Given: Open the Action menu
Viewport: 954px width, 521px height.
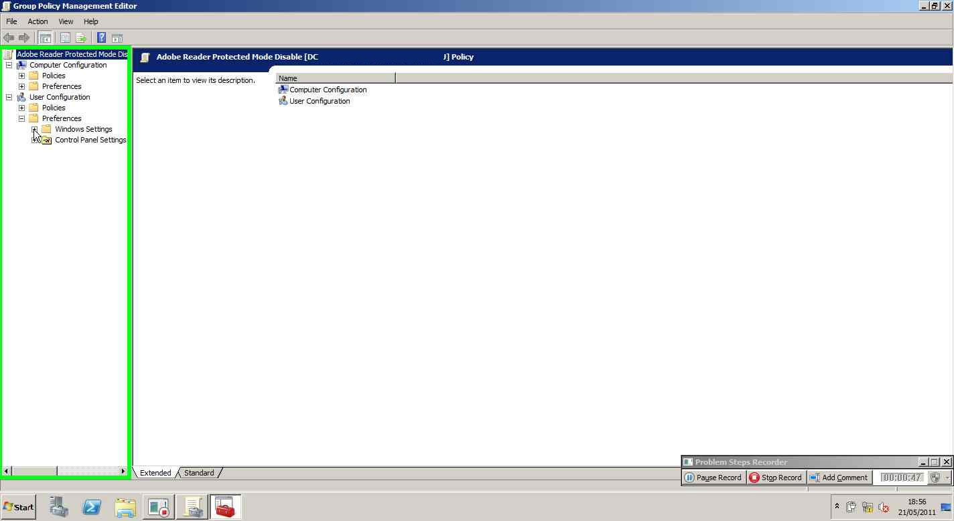Looking at the screenshot, I should point(38,21).
